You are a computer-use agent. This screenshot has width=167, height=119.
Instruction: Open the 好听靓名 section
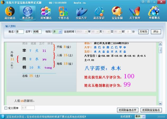pyautogui.click(x=46, y=13)
